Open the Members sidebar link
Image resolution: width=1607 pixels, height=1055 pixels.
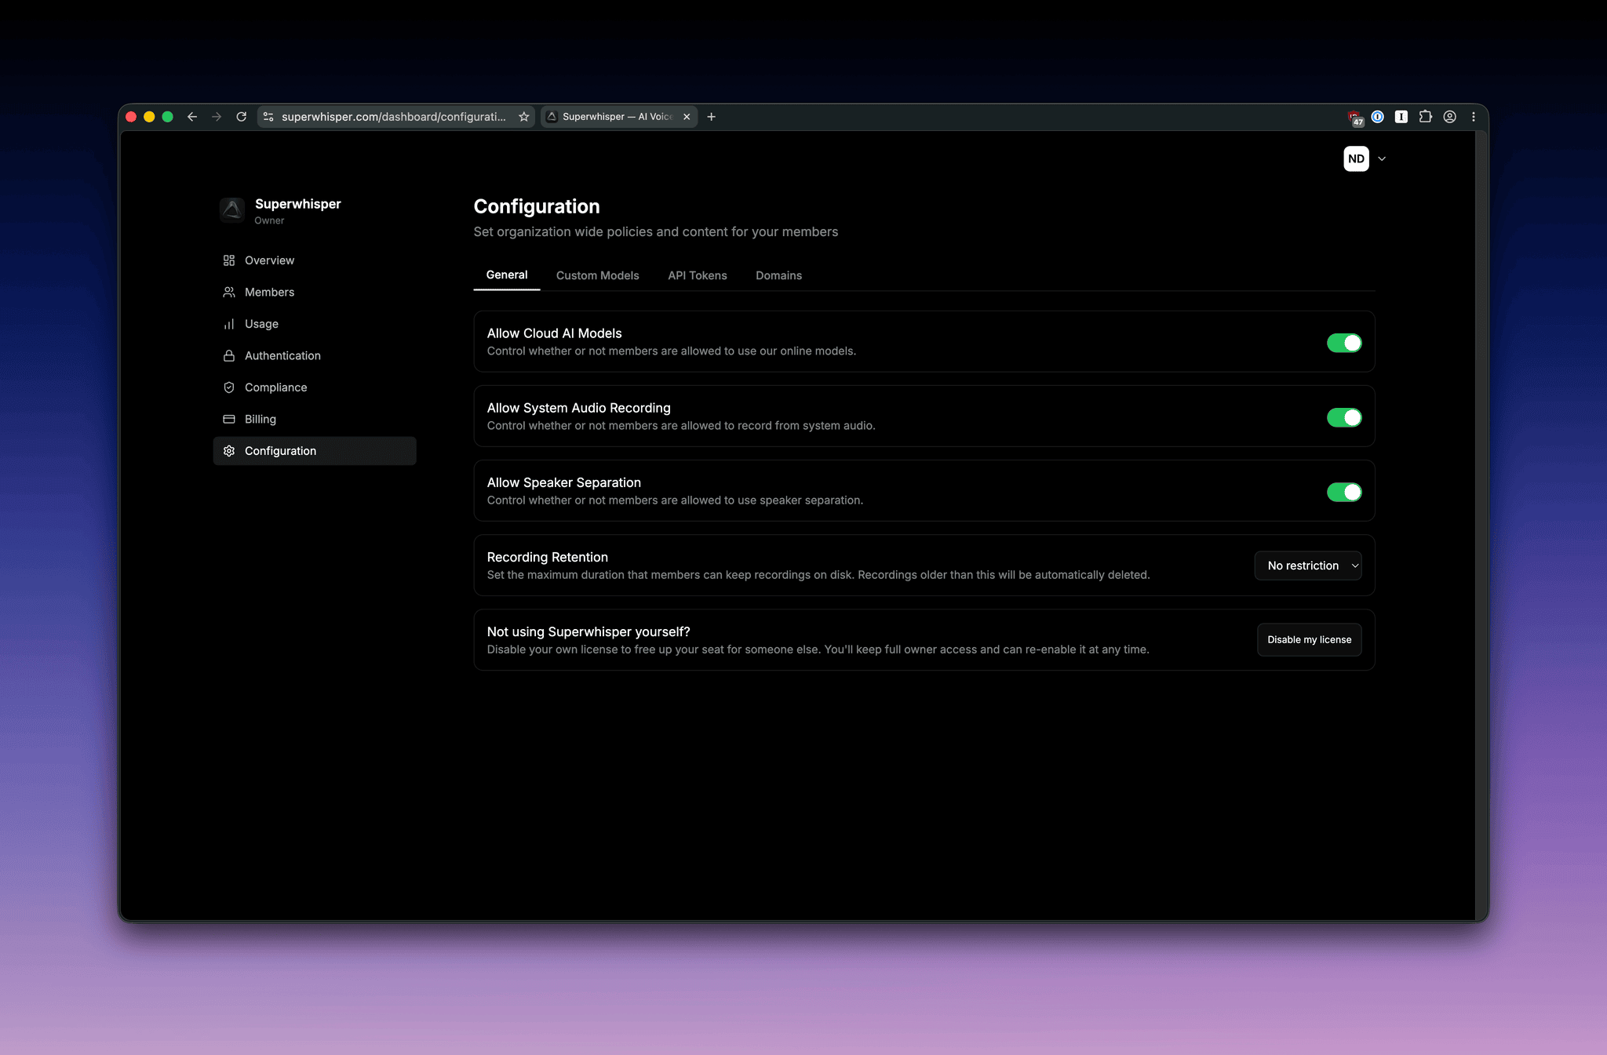pyautogui.click(x=315, y=292)
